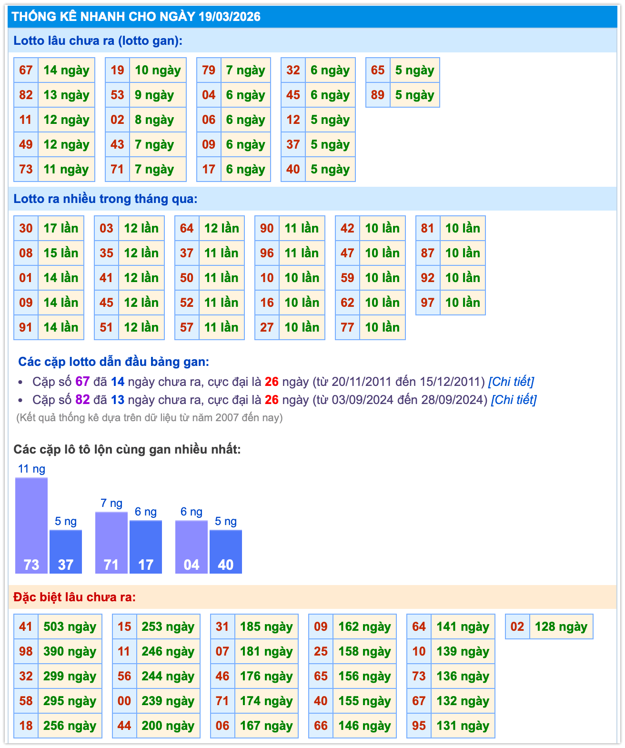Image resolution: width=625 pixels, height=748 pixels.
Task: Click the chart bar labeled 37
Action: point(66,552)
